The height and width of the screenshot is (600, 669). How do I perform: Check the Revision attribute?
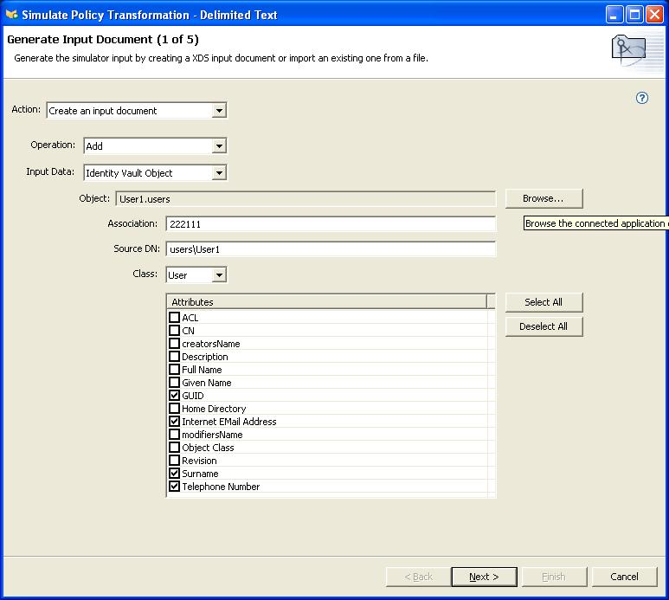click(174, 461)
